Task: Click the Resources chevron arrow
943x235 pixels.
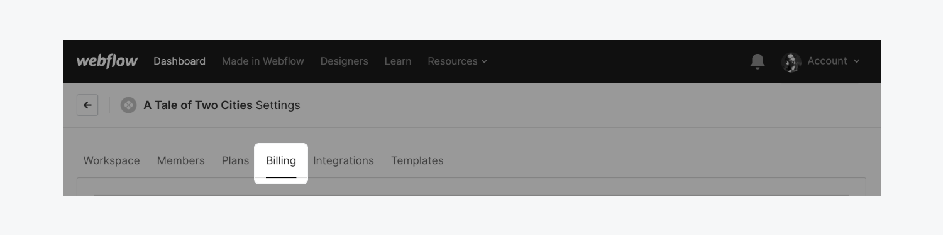Action: [x=484, y=61]
